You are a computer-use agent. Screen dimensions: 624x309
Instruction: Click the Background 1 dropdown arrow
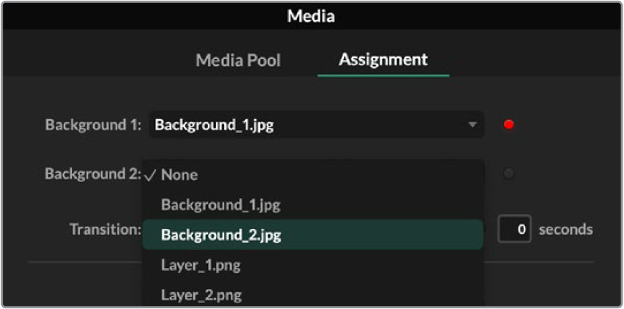pos(473,125)
